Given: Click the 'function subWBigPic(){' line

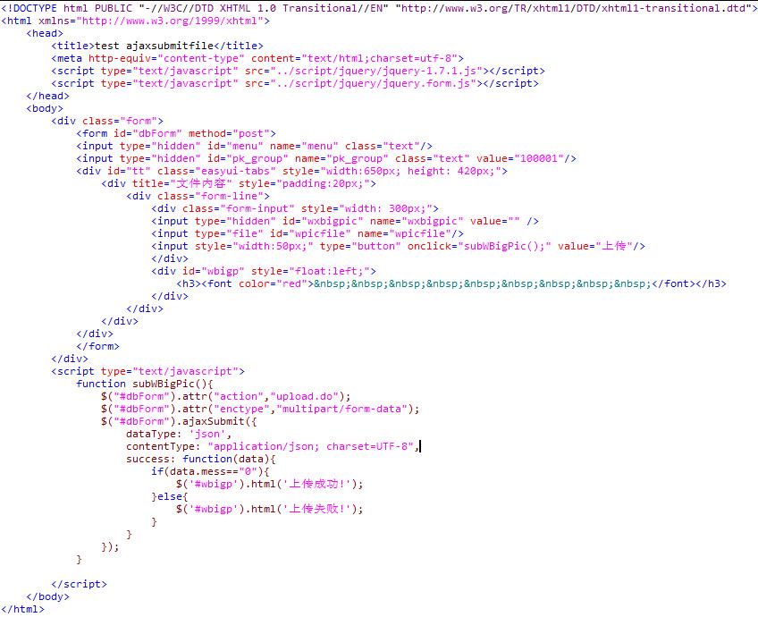Looking at the screenshot, I should pyautogui.click(x=145, y=384).
